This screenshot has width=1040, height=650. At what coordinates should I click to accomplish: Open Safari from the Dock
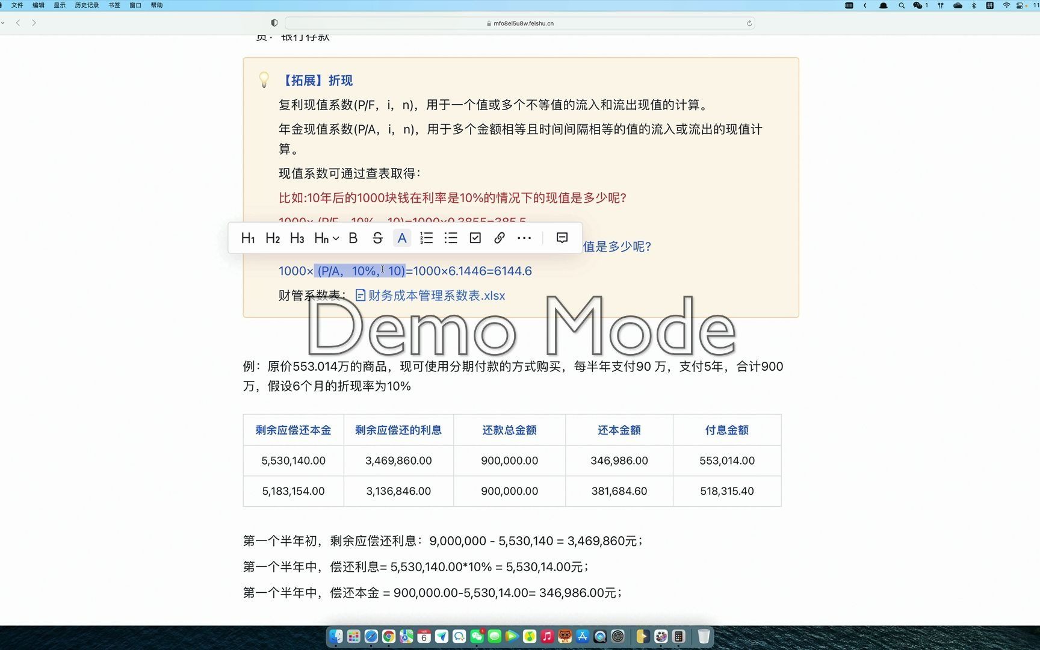tap(371, 636)
